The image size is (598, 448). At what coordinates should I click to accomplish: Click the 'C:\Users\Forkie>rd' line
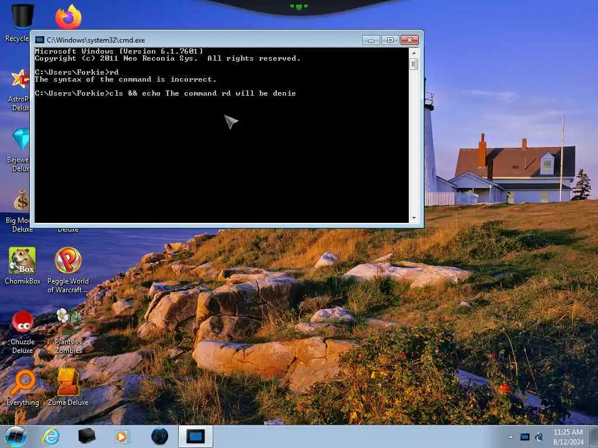coord(77,72)
